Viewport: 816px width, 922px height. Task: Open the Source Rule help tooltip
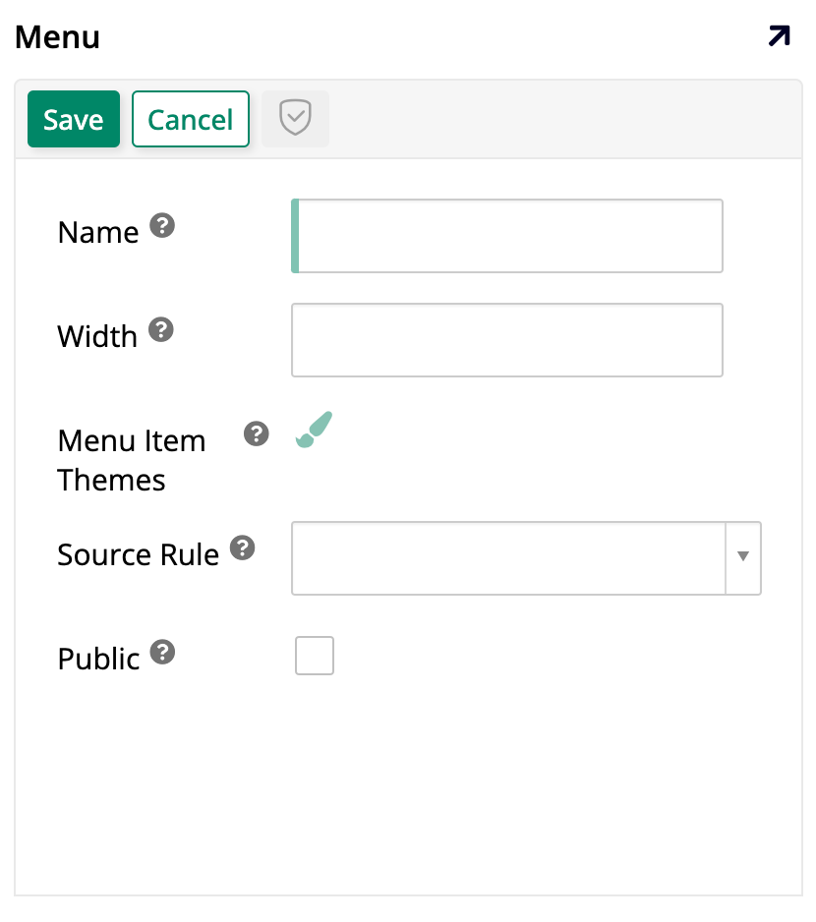[242, 547]
